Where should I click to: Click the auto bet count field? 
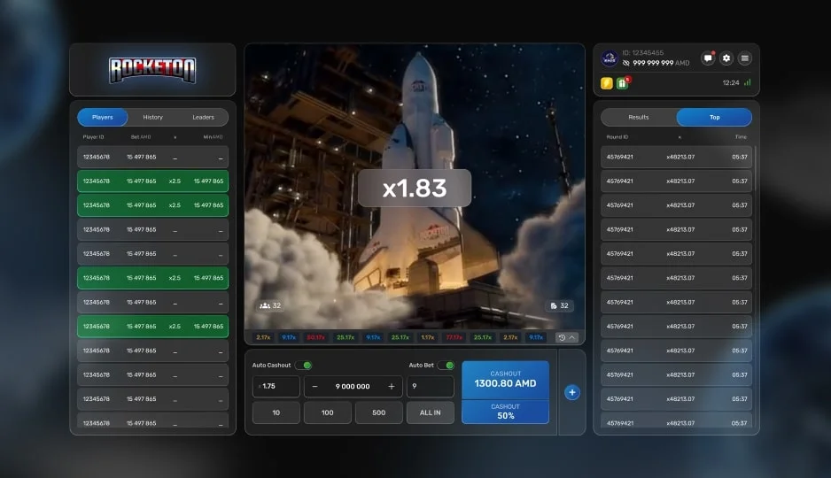tap(431, 387)
